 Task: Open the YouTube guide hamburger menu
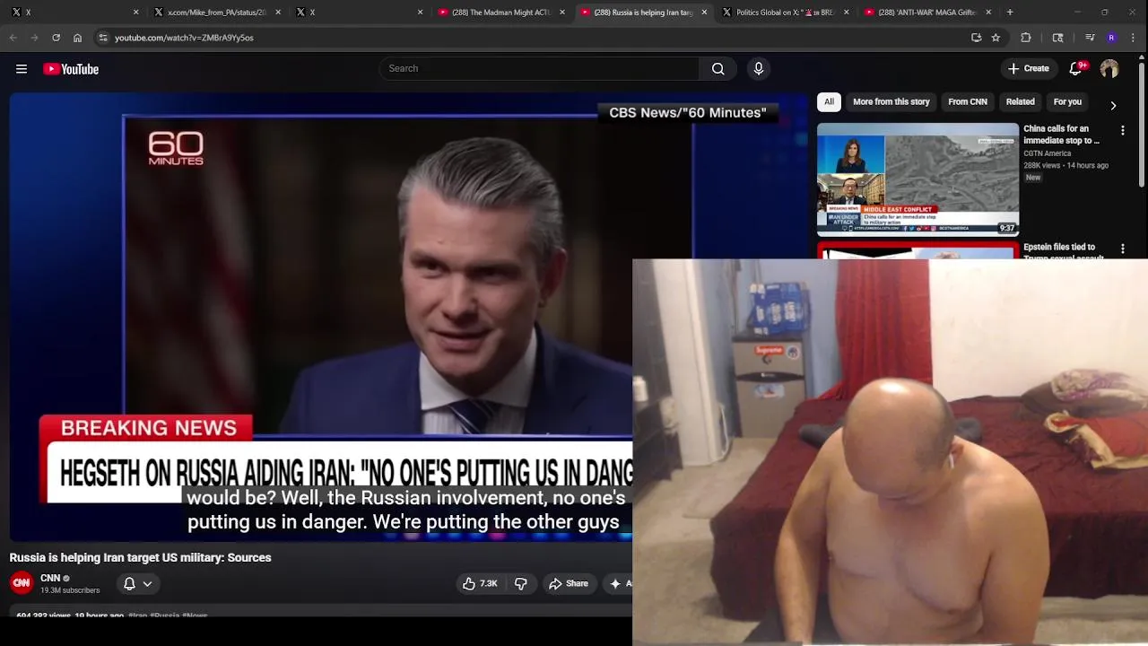tap(22, 69)
